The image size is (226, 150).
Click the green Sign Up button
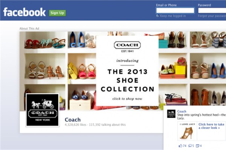(57, 13)
